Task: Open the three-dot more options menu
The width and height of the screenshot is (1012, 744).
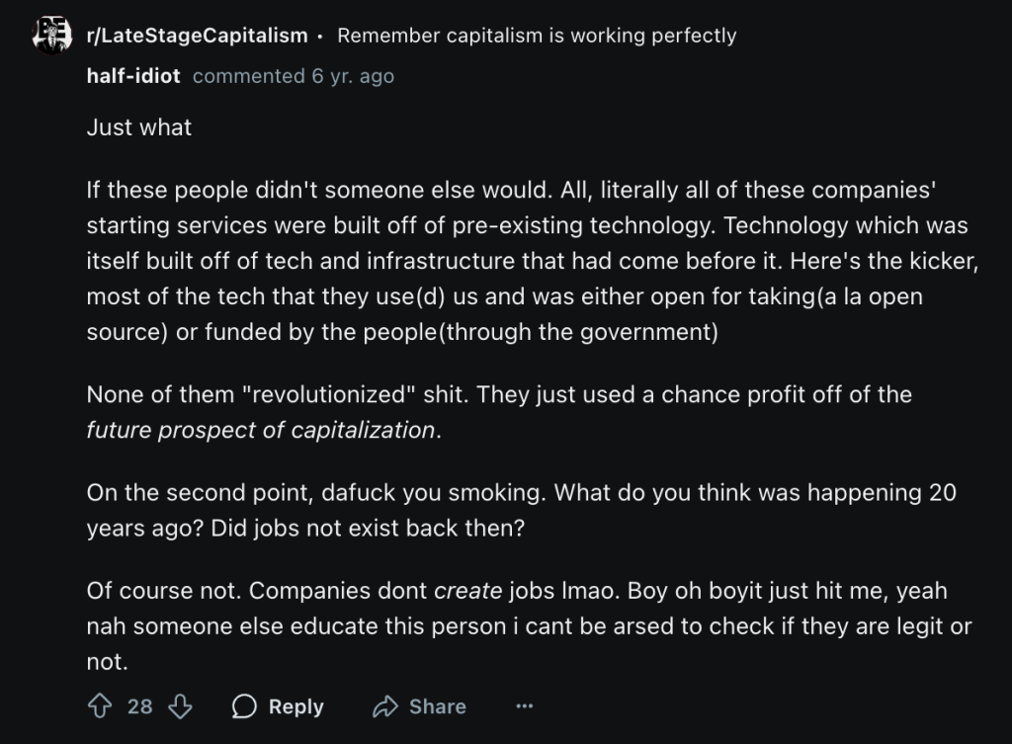Action: [x=525, y=705]
